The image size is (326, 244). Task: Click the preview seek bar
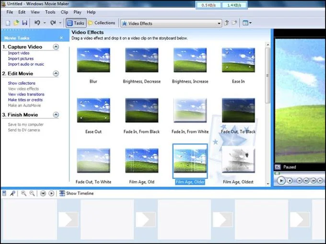tap(300, 173)
